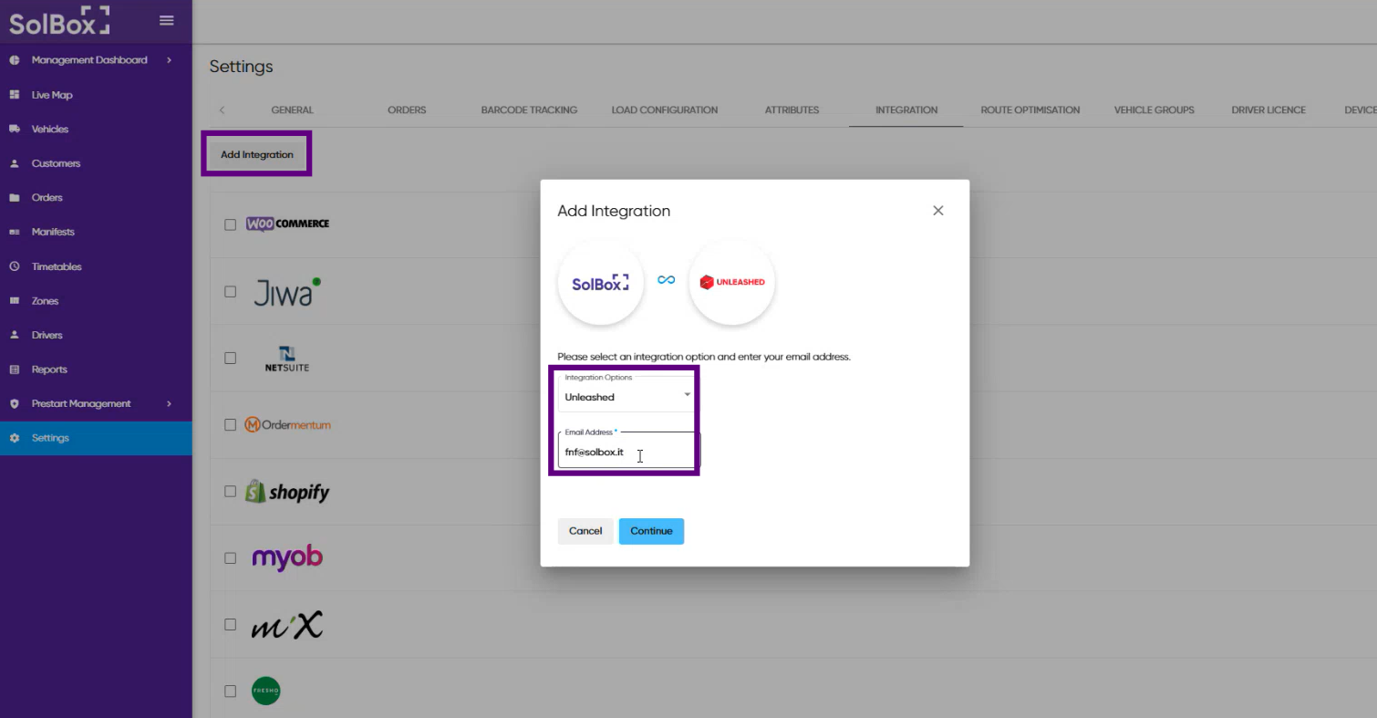This screenshot has height=718, width=1377.
Task: Click the 'Add Integration' dialog title
Action: (x=614, y=211)
